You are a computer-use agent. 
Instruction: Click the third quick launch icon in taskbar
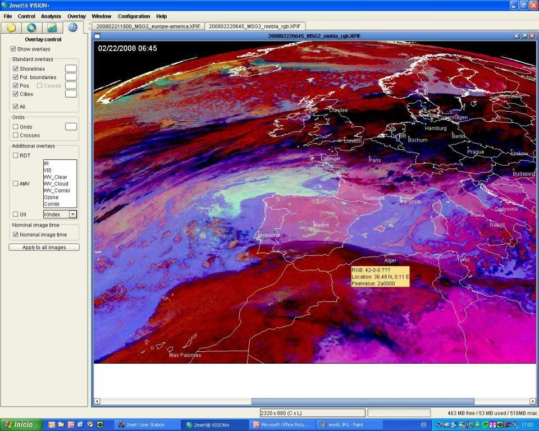coord(71,425)
